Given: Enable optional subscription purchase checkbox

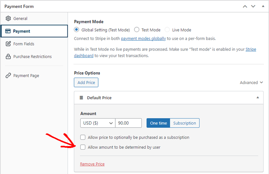Looking at the screenshot, I should point(83,137).
